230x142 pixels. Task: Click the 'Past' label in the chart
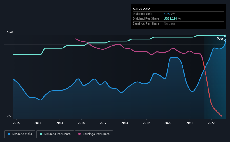(220, 39)
